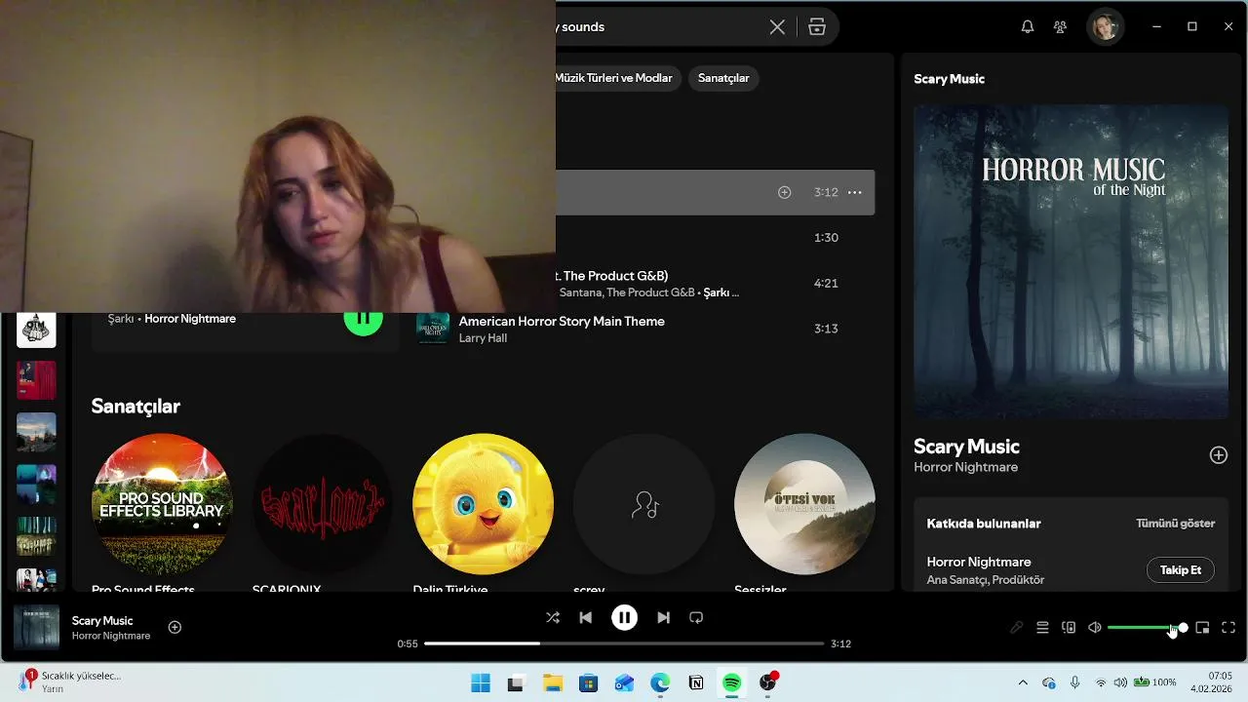
Task: Add Scary Music to library in side panel
Action: pyautogui.click(x=1218, y=455)
